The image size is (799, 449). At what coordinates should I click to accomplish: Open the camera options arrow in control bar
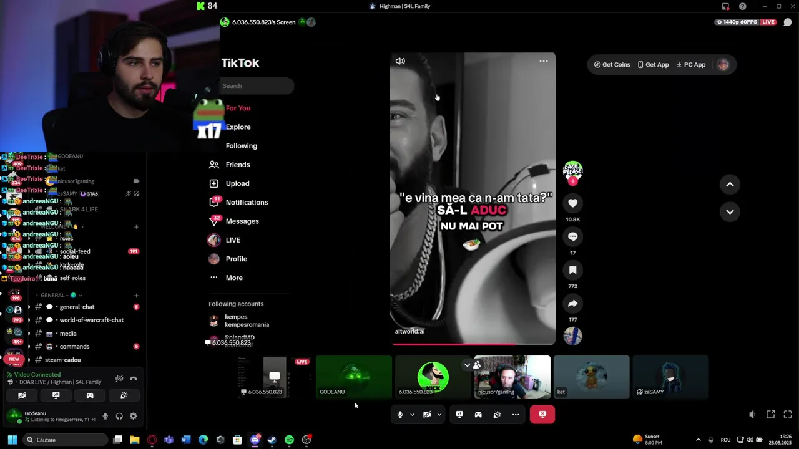click(x=439, y=414)
